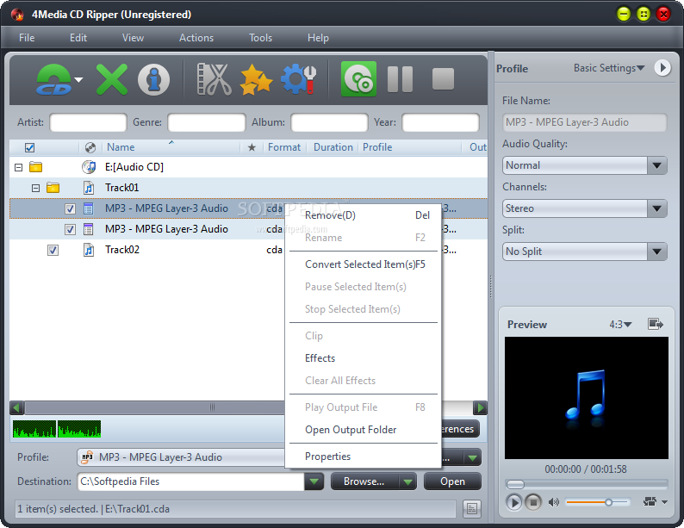Click the Preview snapshot export icon

pos(656,324)
